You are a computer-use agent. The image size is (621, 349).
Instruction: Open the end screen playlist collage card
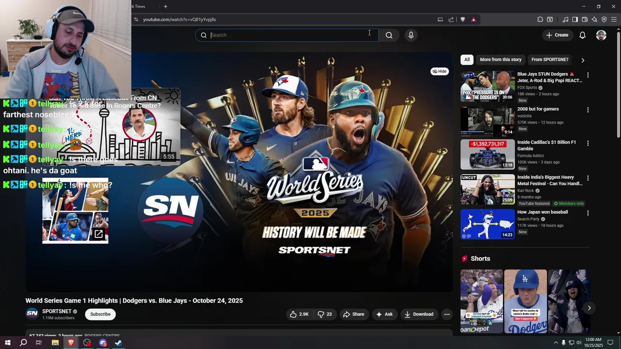(75, 211)
